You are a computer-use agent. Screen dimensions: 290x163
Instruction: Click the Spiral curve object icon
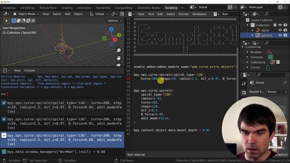pyautogui.click(x=258, y=30)
